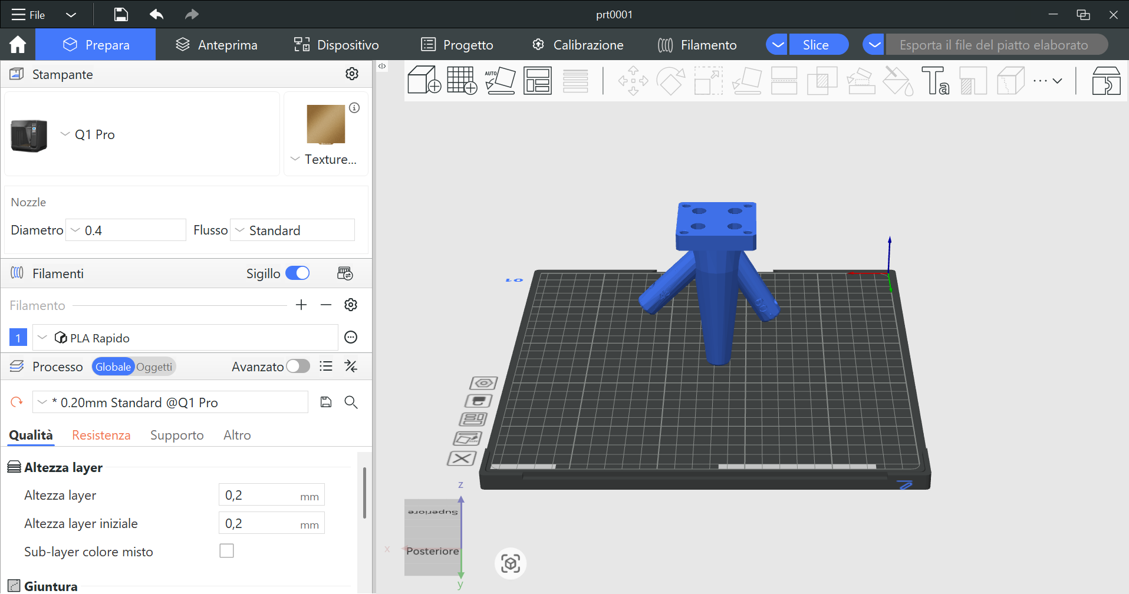1129x594 pixels.
Task: Undo the last action
Action: point(156,15)
